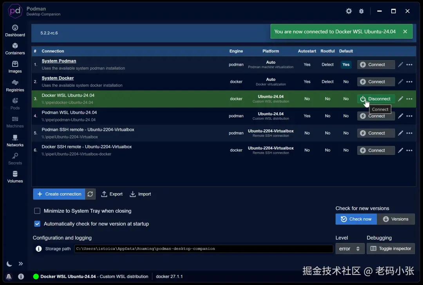Image resolution: width=423 pixels, height=285 pixels.
Task: Reload connections with the refresh icon button
Action: point(90,194)
